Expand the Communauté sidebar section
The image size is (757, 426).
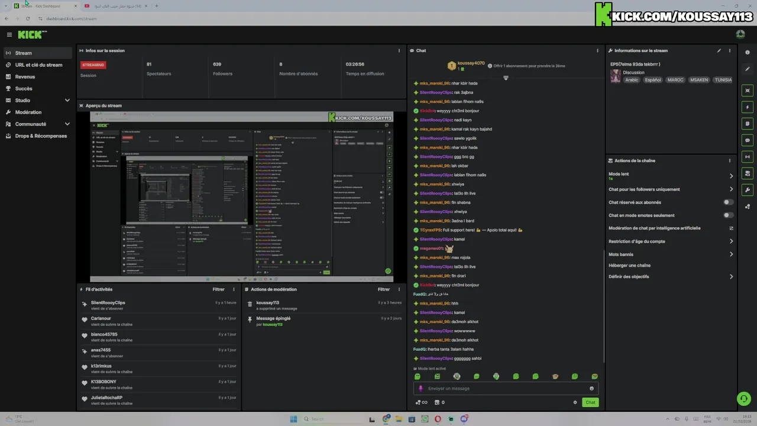click(67, 124)
